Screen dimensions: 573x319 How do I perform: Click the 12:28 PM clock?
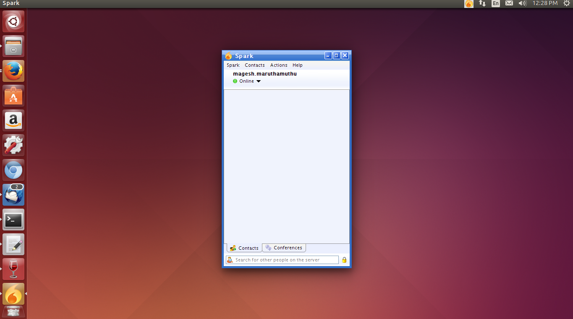(x=545, y=3)
